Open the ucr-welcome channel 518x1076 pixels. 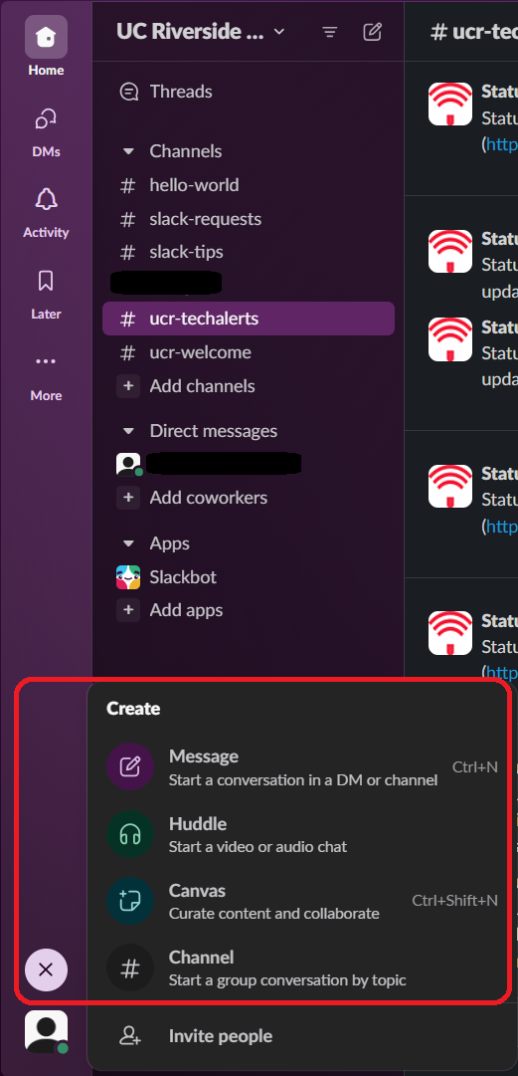pyautogui.click(x=248, y=352)
